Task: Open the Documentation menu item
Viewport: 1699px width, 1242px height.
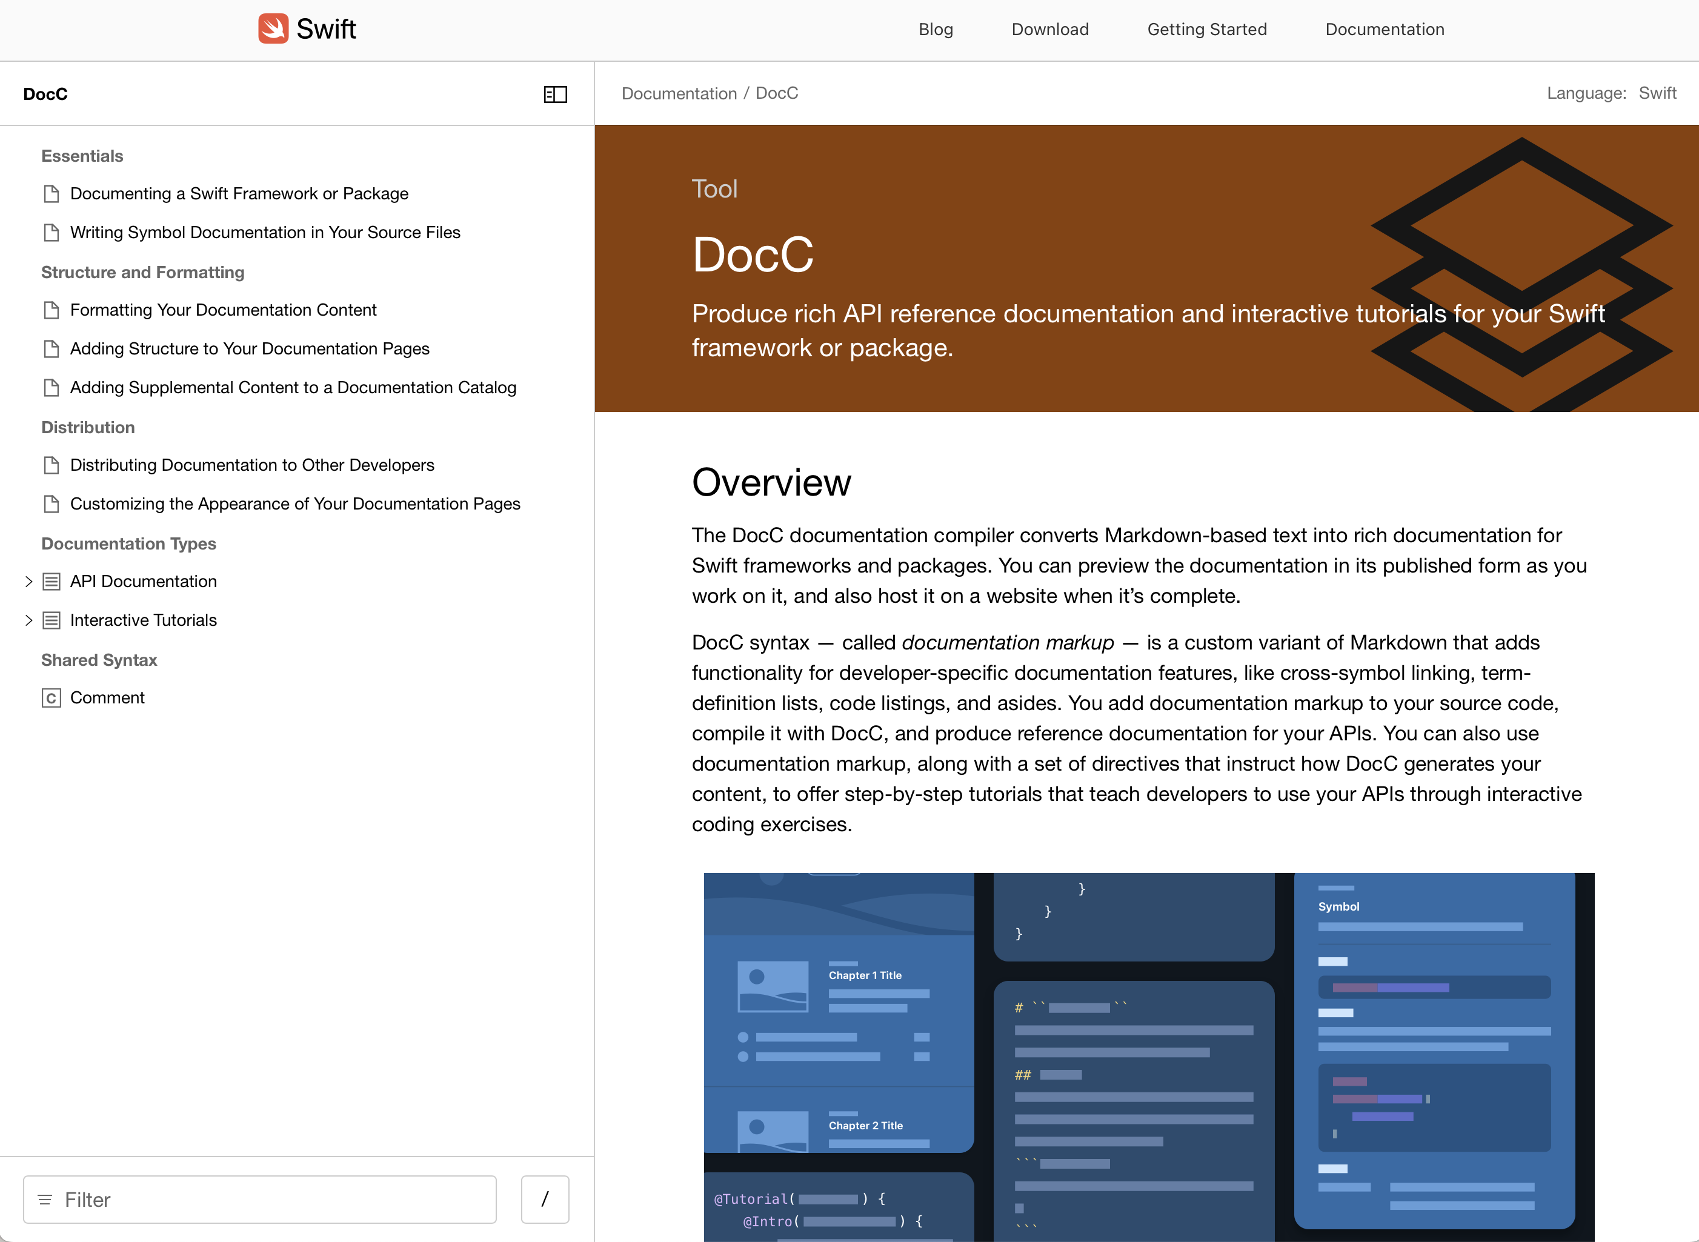Action: point(1385,29)
